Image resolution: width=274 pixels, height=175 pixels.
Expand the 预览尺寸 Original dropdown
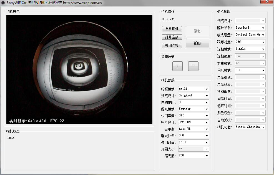pyautogui.click(x=193, y=96)
